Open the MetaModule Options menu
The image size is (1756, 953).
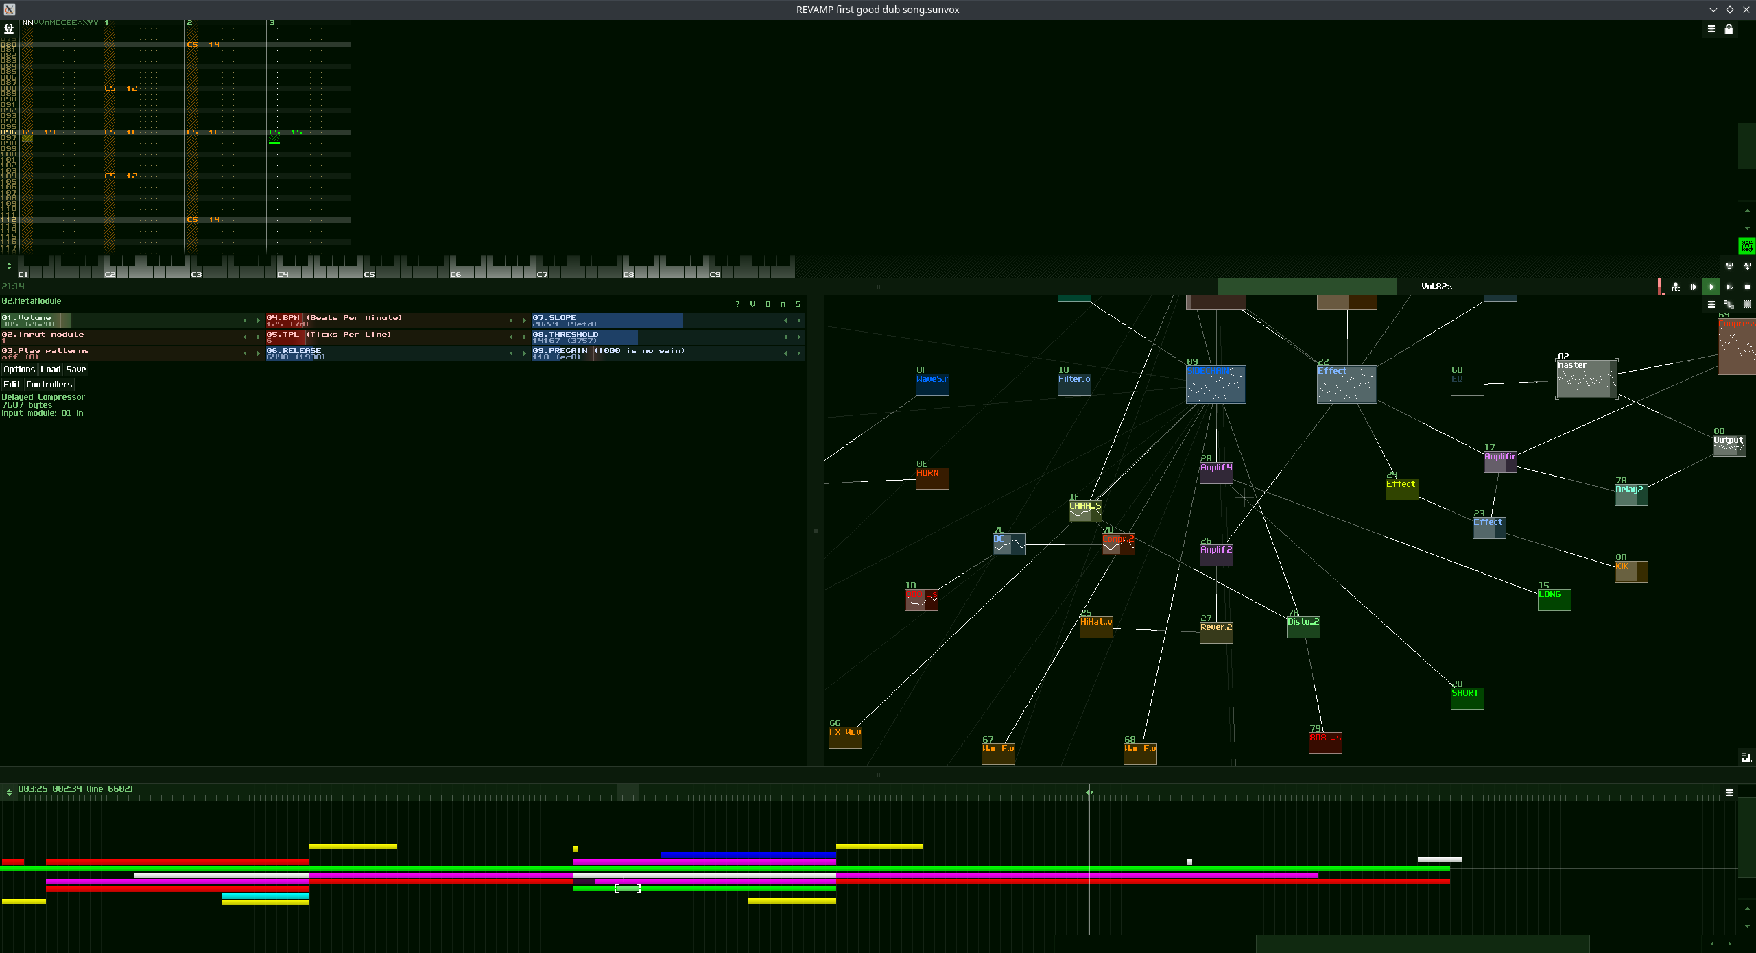(19, 370)
